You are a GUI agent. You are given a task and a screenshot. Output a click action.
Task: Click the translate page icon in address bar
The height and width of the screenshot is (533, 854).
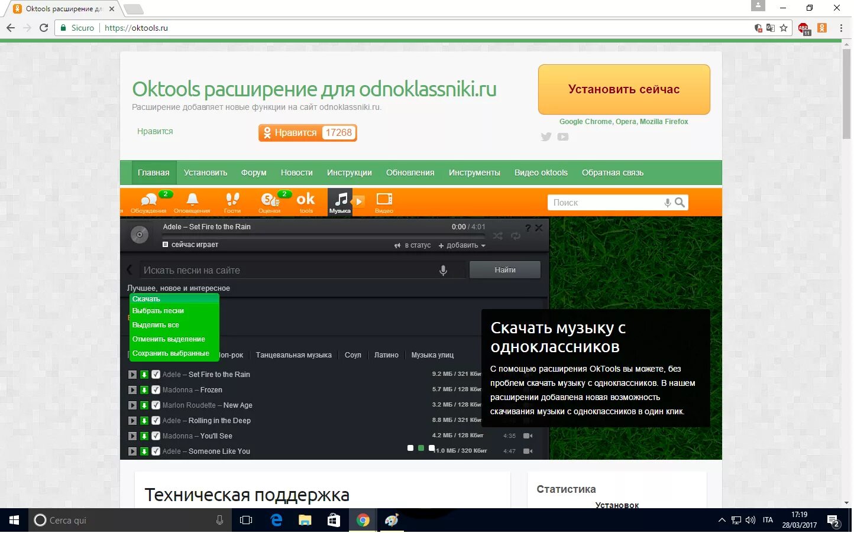[772, 28]
